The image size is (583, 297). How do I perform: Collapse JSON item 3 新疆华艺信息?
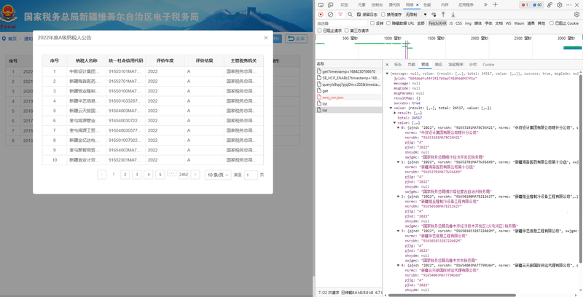(x=399, y=231)
